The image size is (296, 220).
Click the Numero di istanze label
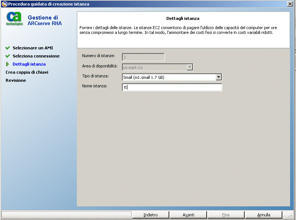click(x=98, y=56)
